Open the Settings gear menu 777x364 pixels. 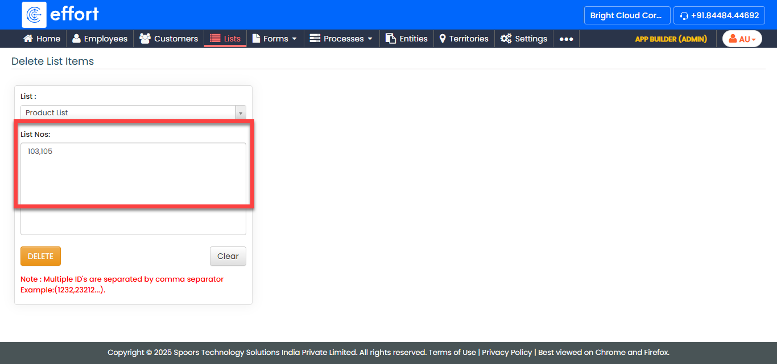tap(524, 39)
